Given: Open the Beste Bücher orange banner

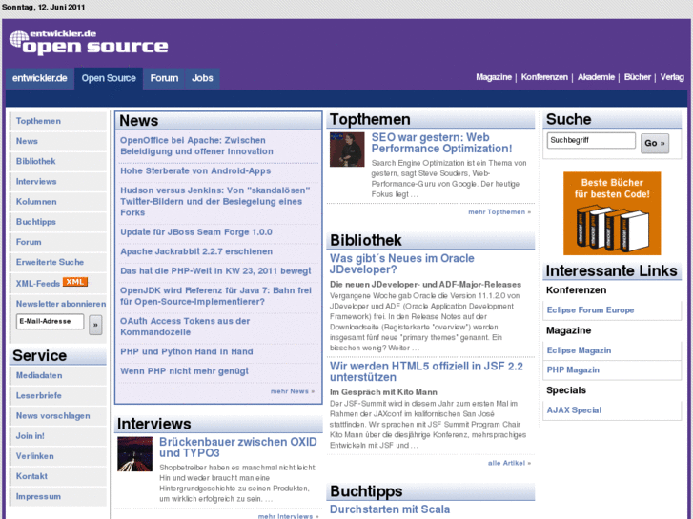Looking at the screenshot, I should [612, 213].
